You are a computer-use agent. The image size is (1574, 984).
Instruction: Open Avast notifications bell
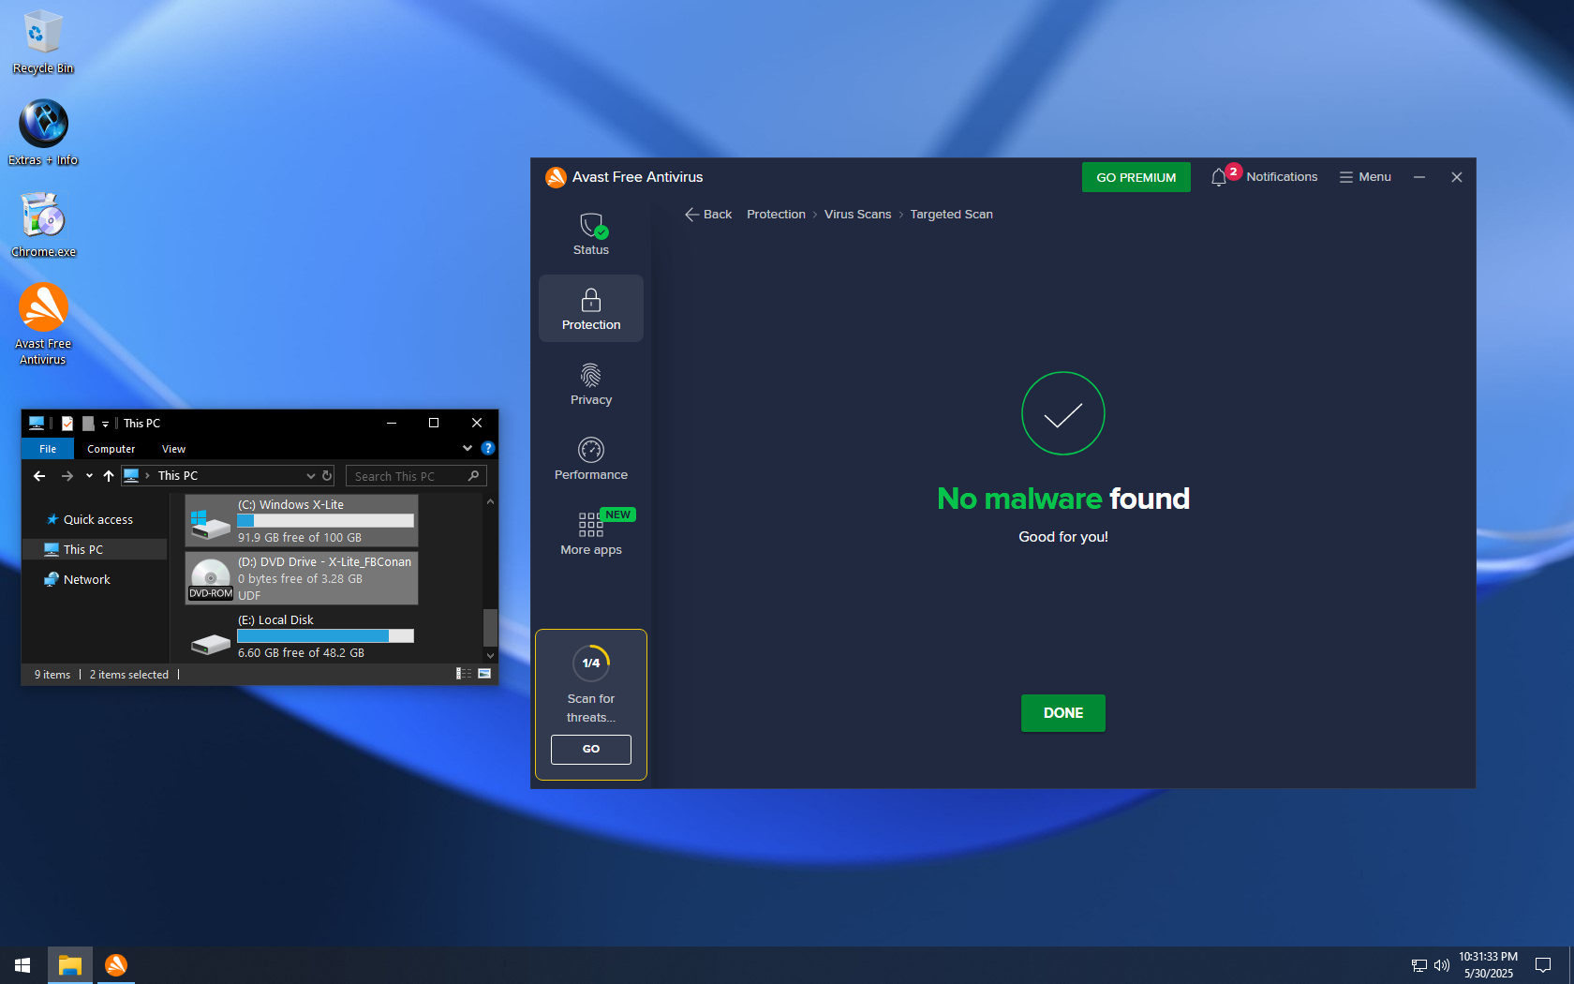tap(1219, 177)
